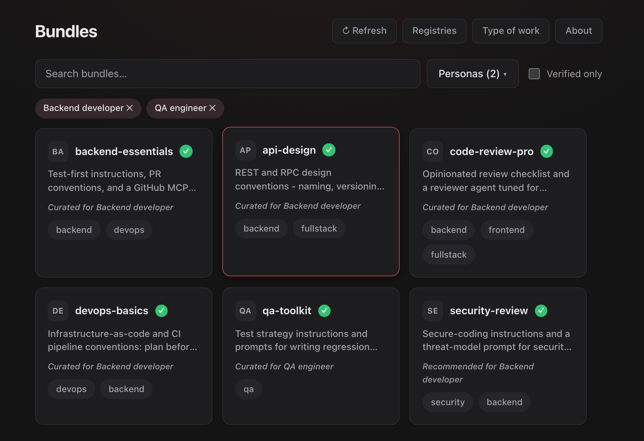This screenshot has height=441, width=644.
Task: Expand the Personas (2) dropdown
Action: coord(472,74)
